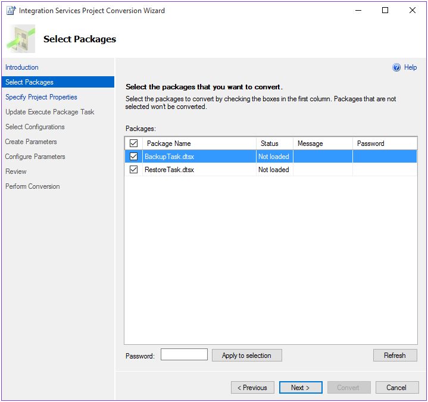This screenshot has width=428, height=402.
Task: Click the Package Name column header
Action: pyautogui.click(x=199, y=143)
